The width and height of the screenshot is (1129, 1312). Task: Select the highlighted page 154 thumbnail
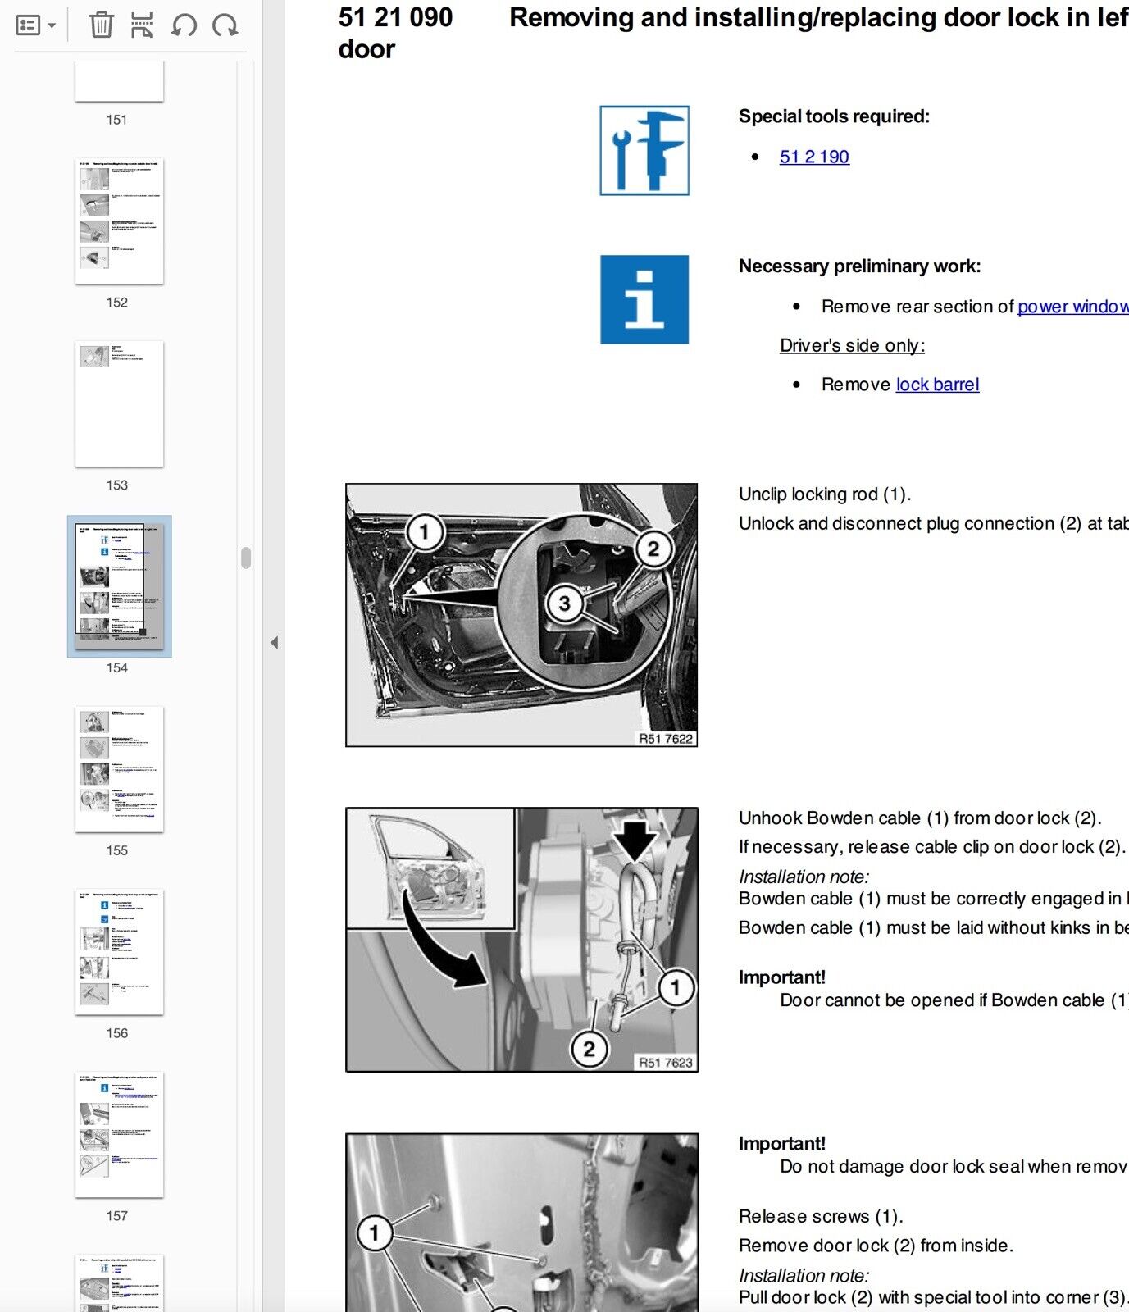pyautogui.click(x=119, y=586)
